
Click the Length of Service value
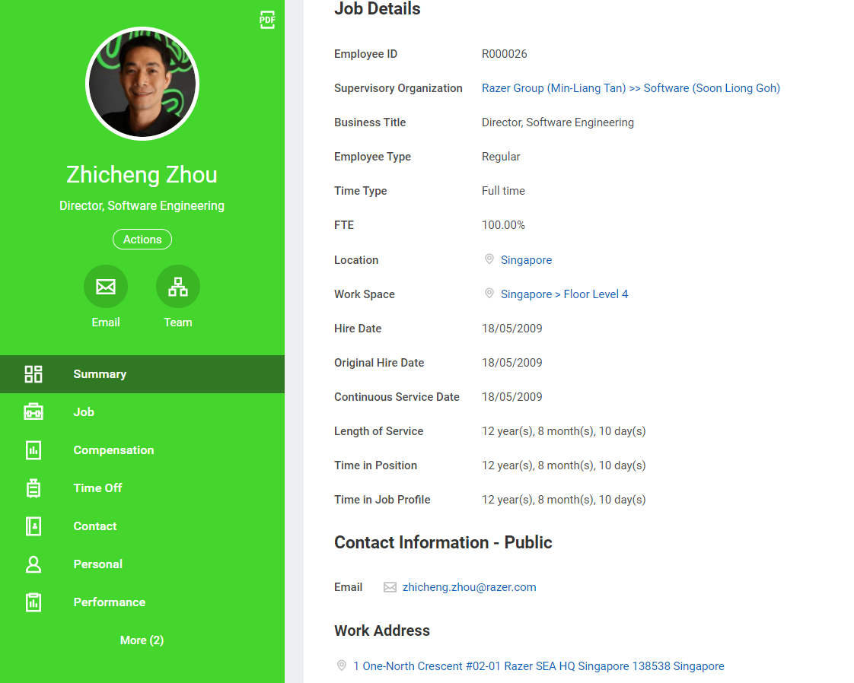tap(564, 431)
